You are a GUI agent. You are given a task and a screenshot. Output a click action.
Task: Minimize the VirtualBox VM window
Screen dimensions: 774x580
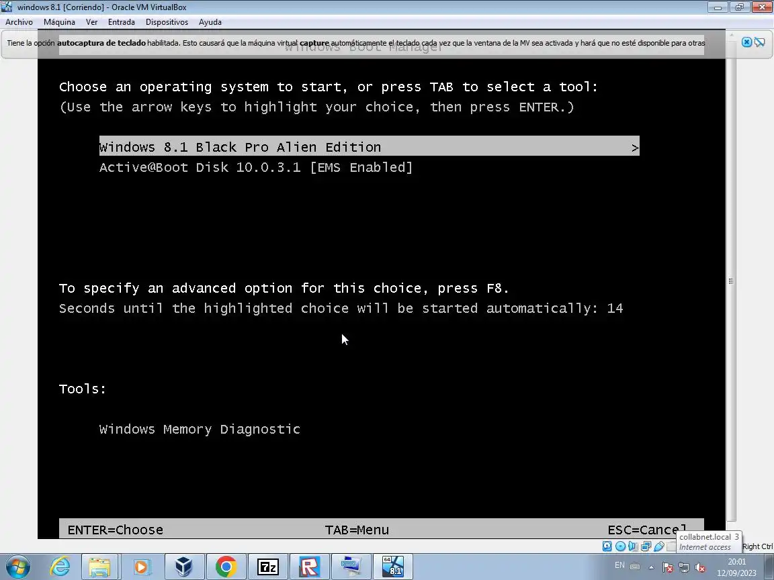[x=718, y=7]
